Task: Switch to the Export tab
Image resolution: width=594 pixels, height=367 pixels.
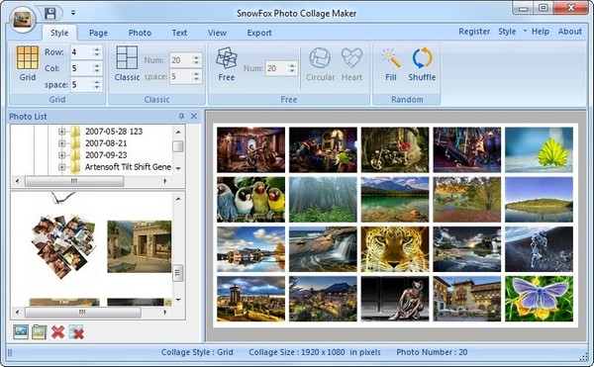Action: [x=259, y=33]
